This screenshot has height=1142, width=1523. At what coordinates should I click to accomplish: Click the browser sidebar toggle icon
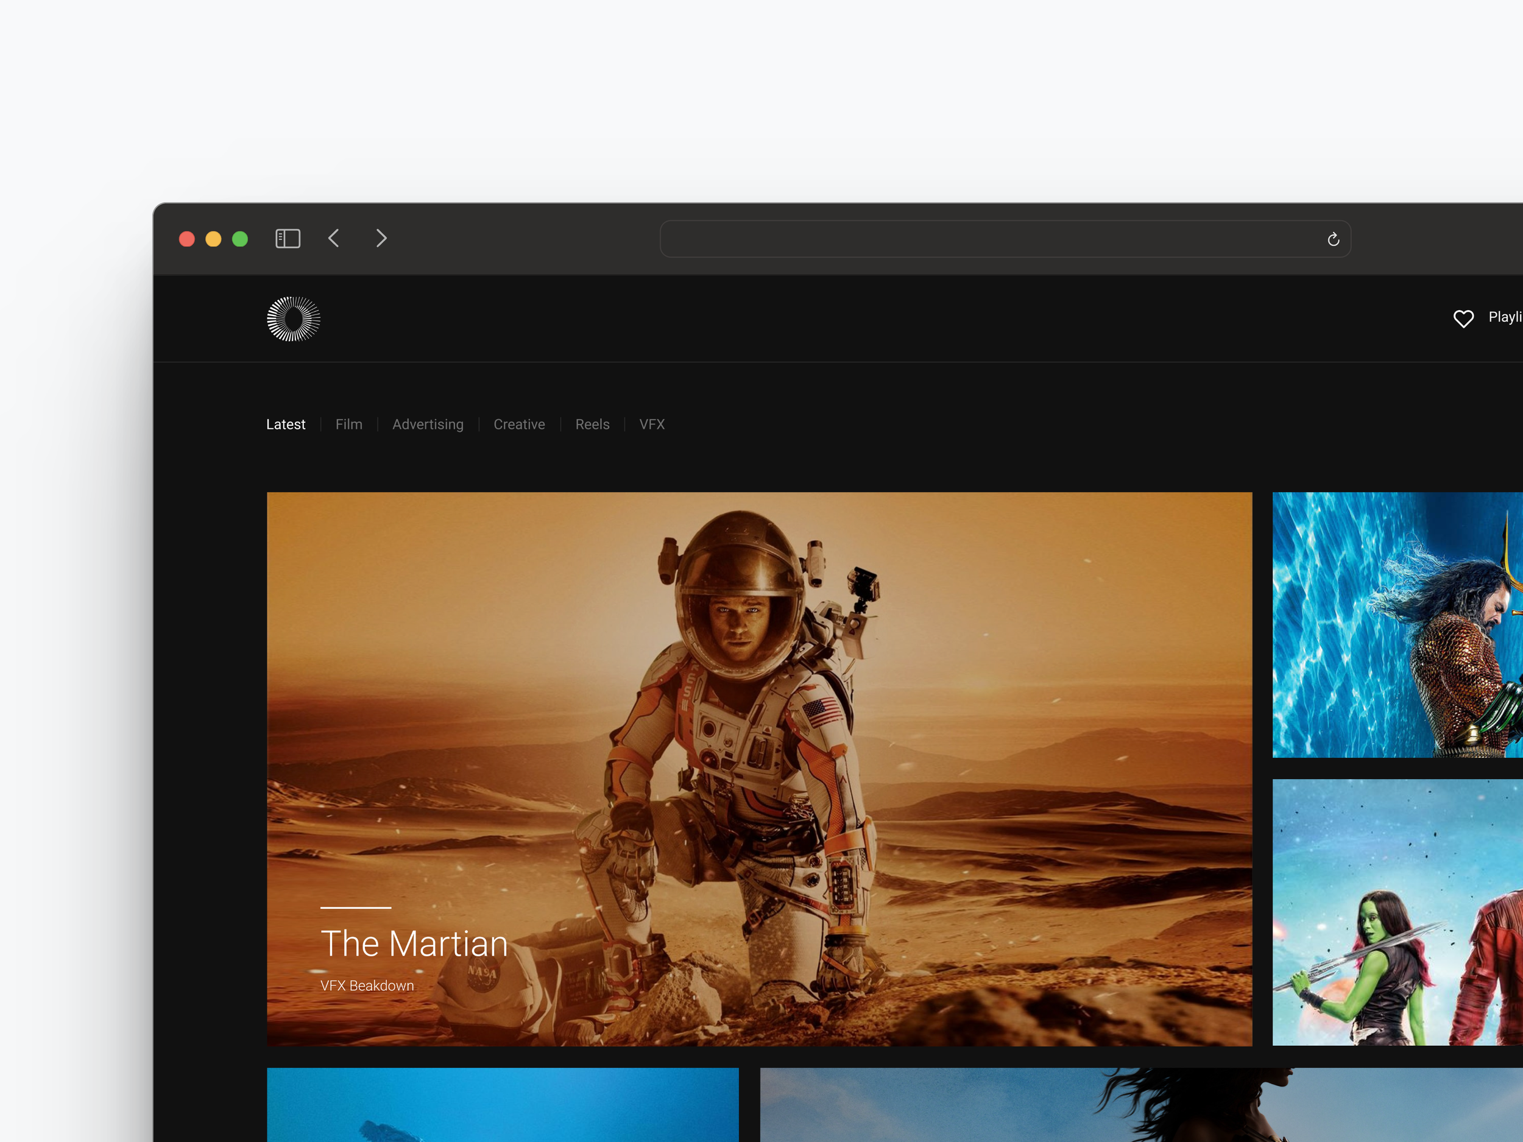(288, 239)
